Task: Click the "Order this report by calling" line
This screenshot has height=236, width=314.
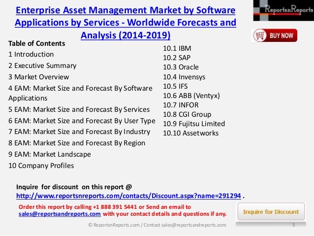Action: (105, 207)
